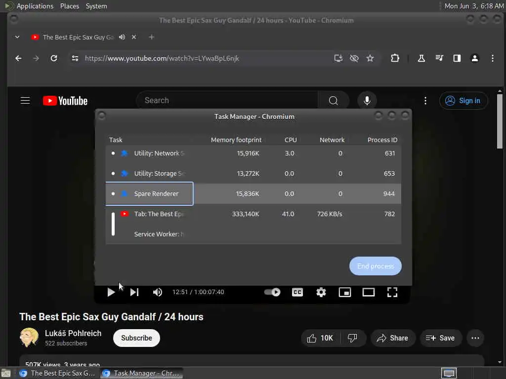Click the install app icon in address bar
Viewport: 506px width, 379px height.
pos(338,58)
